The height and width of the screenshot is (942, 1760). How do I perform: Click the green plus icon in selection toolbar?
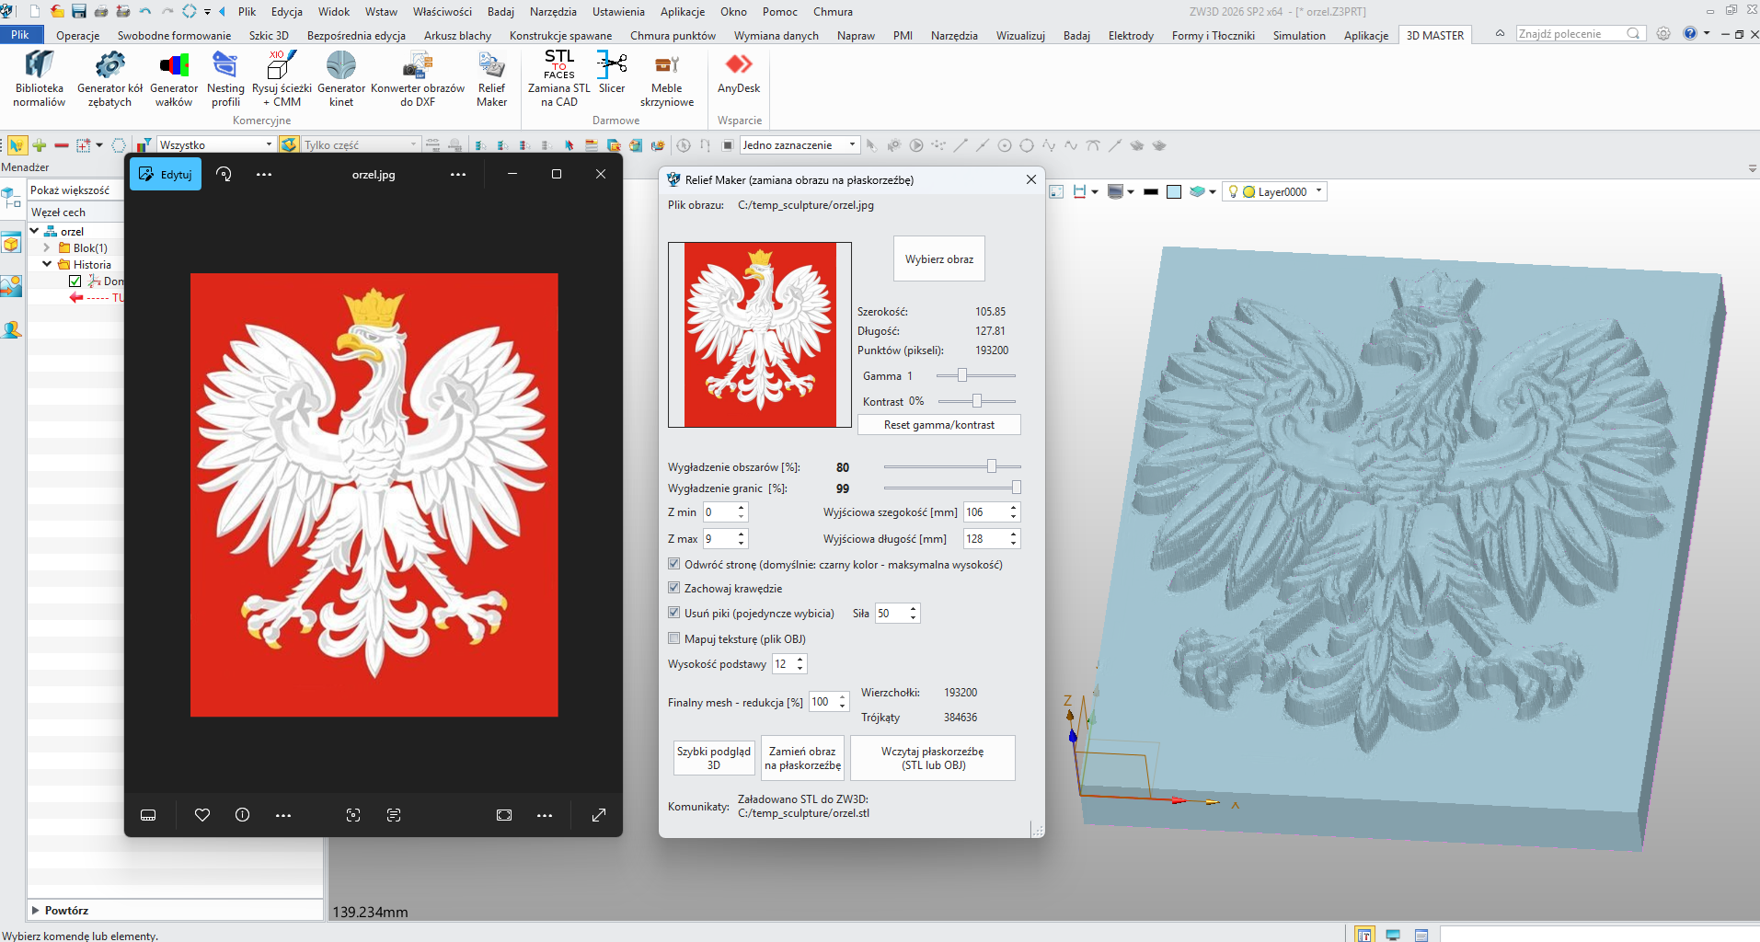pyautogui.click(x=40, y=145)
